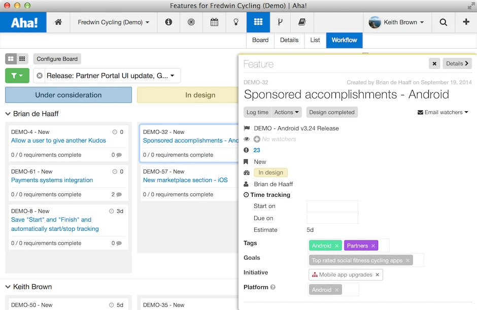Viewport: 477px width, 310px height.
Task: Click the Configure Board button
Action: tap(57, 59)
